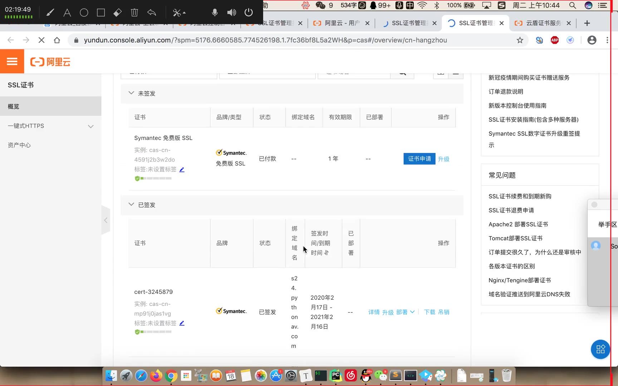Screen dimensions: 618x386
Task: Click the eraser tool icon
Action: pyautogui.click(x=117, y=13)
